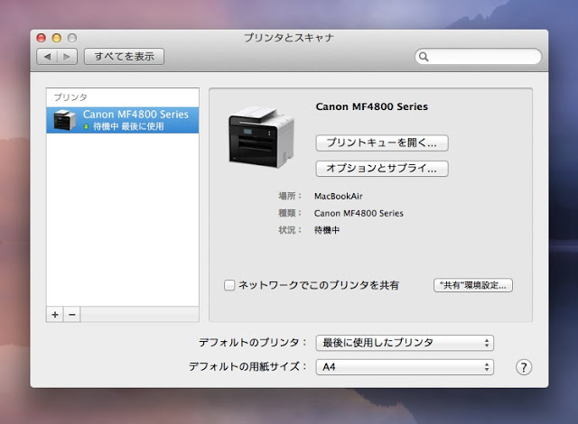
Task: Add a printer with the plus button
Action: (55, 315)
